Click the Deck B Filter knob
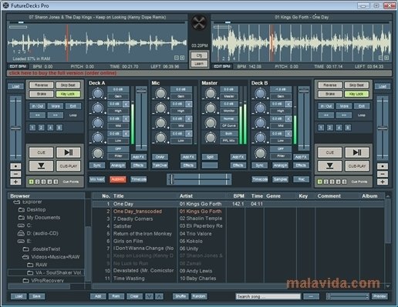This screenshot has height=307, width=398. coord(260,153)
